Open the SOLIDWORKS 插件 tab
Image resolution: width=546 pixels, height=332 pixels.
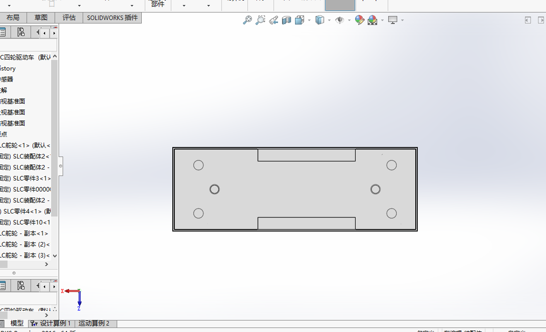tap(112, 17)
